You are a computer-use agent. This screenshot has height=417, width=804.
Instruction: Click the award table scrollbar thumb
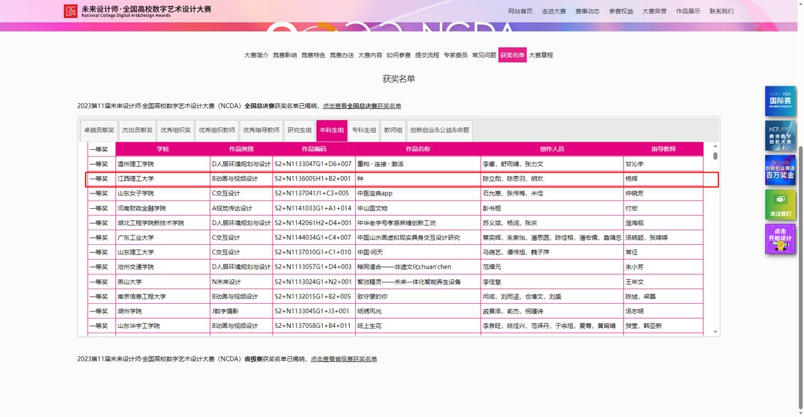[x=715, y=155]
